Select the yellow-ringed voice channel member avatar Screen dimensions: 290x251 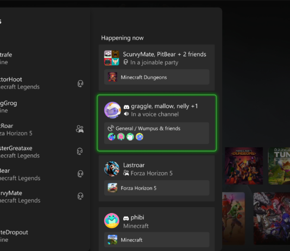click(x=140, y=137)
